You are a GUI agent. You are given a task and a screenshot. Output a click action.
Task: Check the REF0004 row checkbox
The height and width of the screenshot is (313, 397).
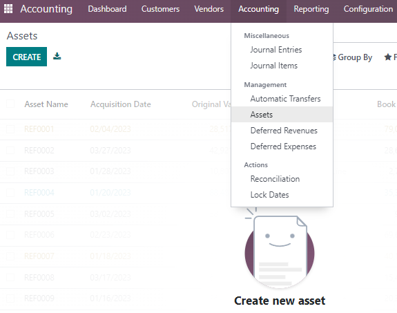(10, 193)
